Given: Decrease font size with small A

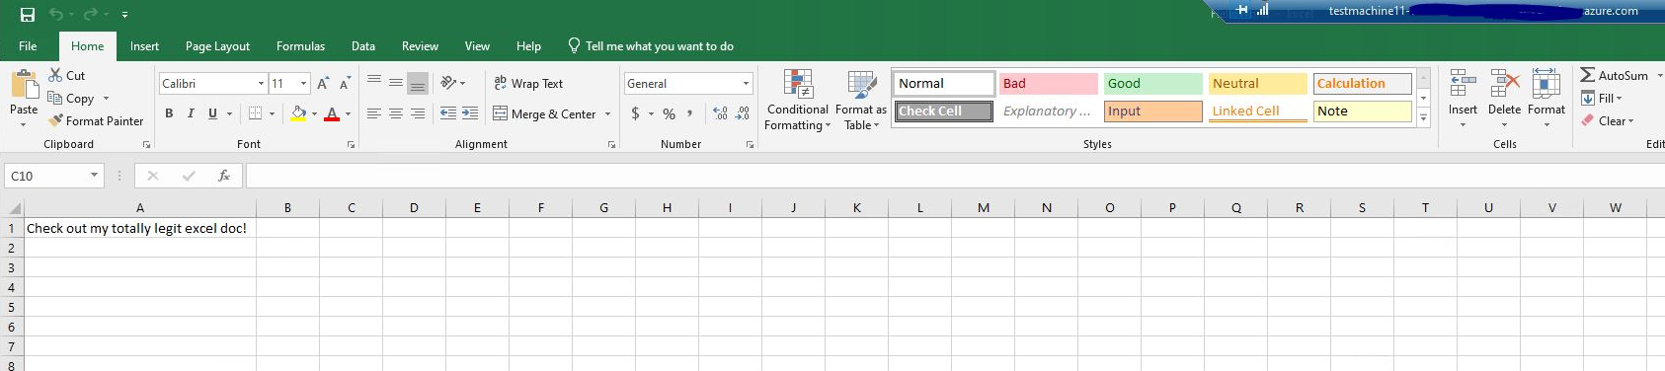Looking at the screenshot, I should [x=345, y=84].
